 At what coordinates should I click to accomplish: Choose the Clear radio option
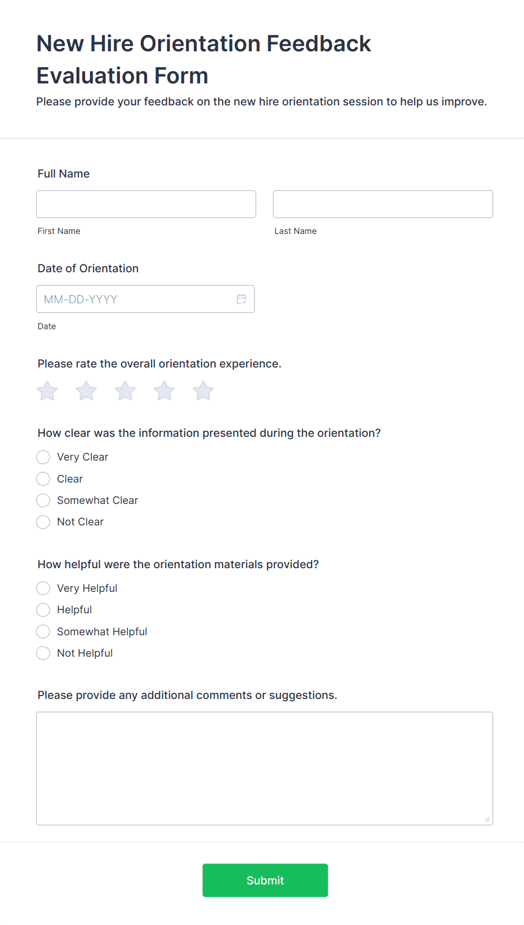coord(43,479)
